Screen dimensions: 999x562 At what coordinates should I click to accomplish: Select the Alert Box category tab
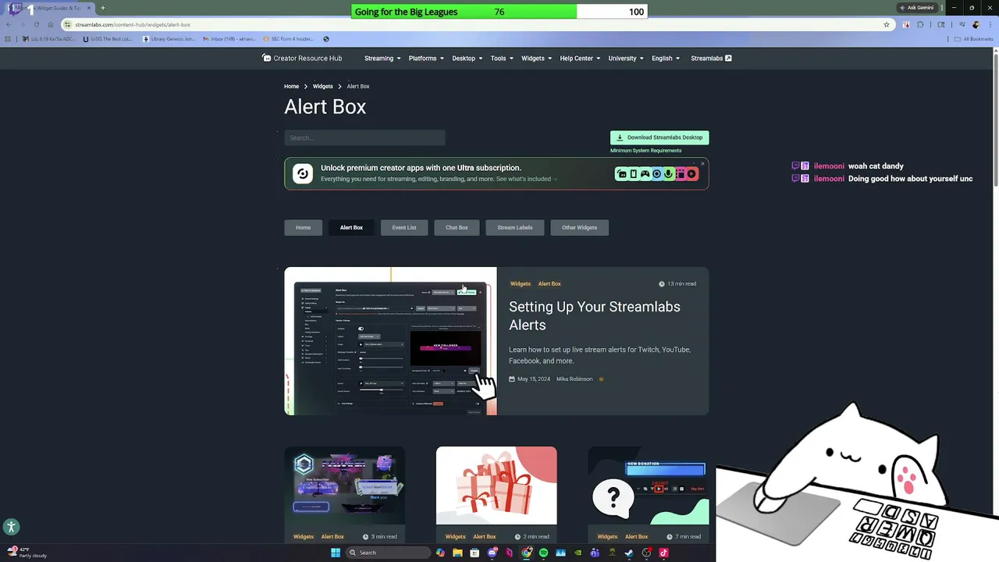pyautogui.click(x=351, y=227)
